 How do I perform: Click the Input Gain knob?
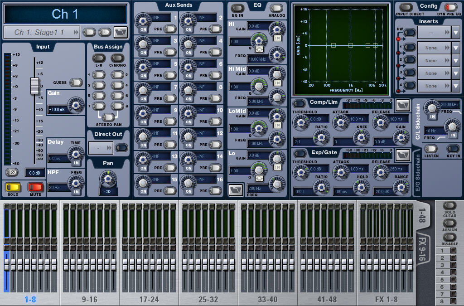(76, 105)
